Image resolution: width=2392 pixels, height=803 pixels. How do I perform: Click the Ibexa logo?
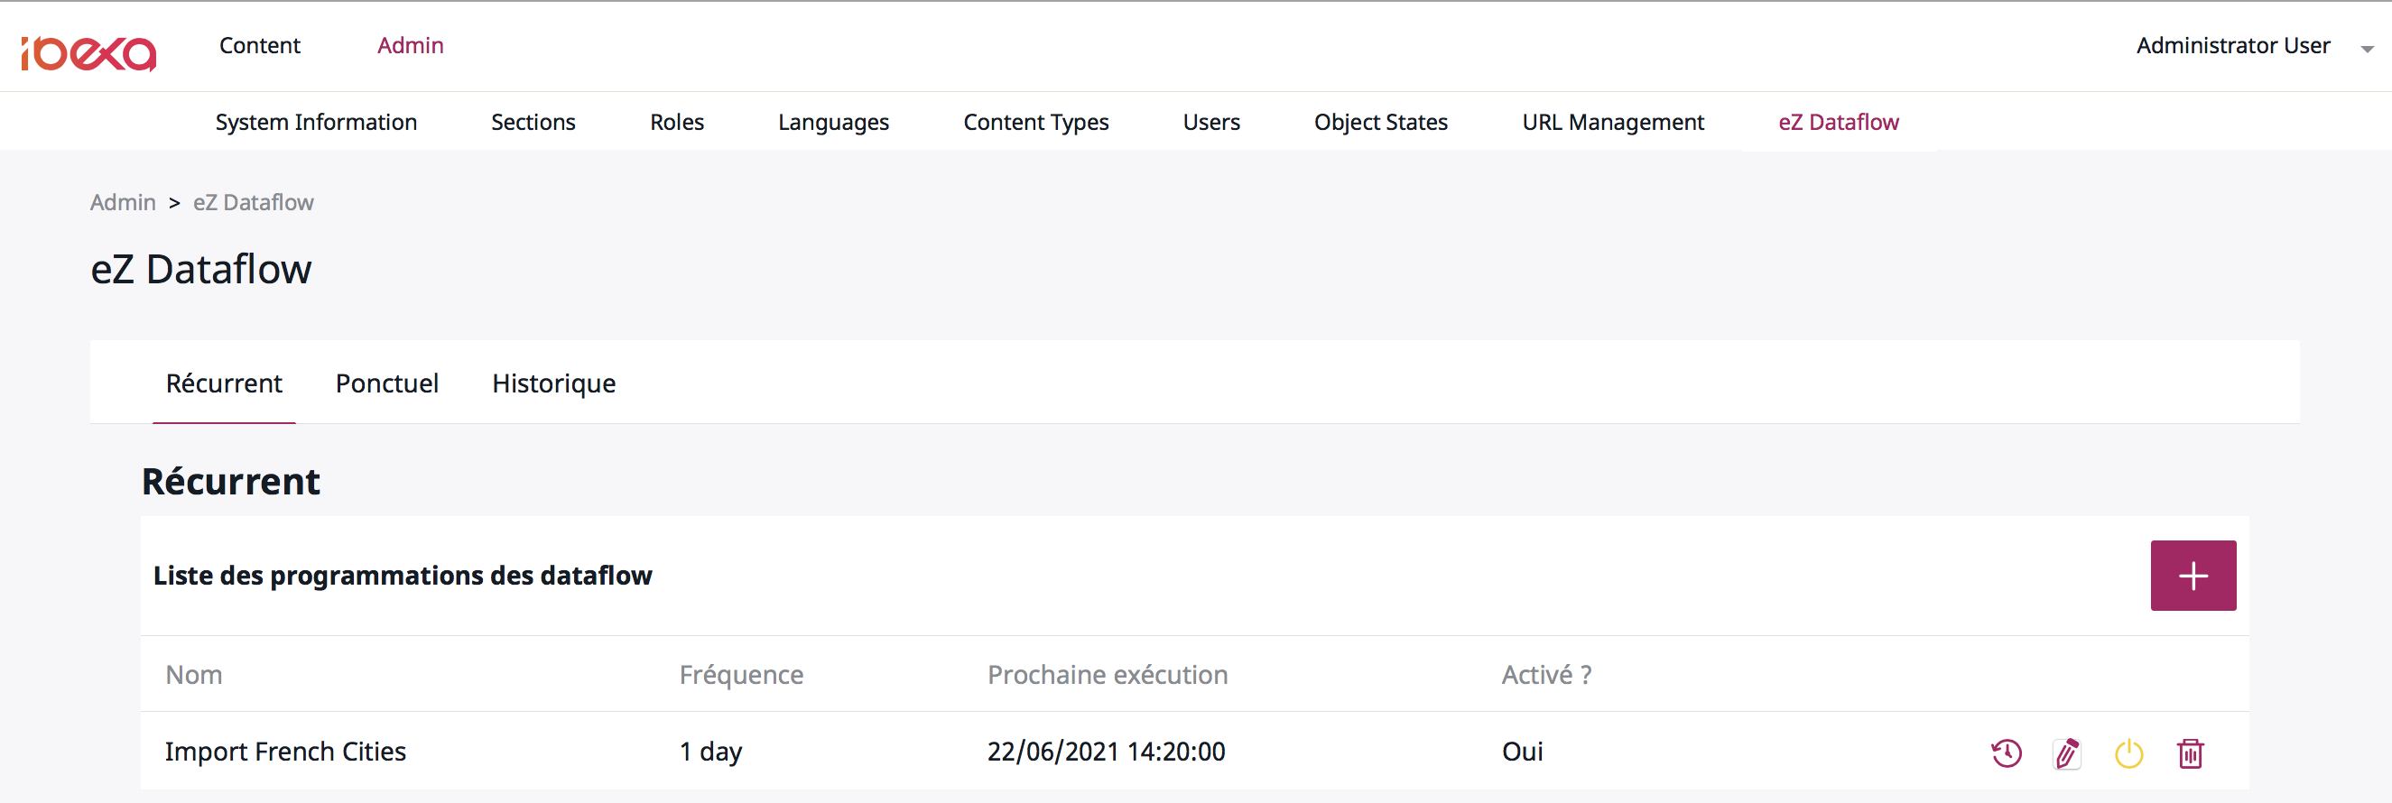click(x=89, y=53)
